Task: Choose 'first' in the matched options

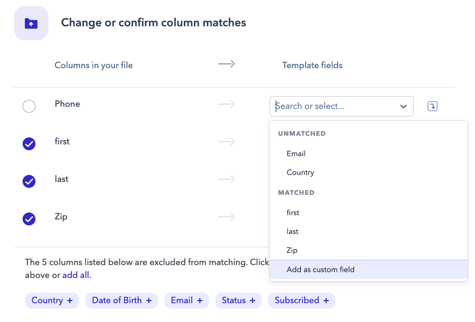Action: tap(293, 213)
